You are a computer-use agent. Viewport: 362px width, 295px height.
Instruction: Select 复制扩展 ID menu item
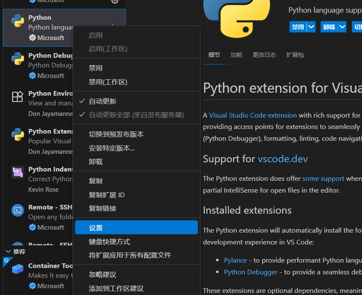click(x=136, y=195)
